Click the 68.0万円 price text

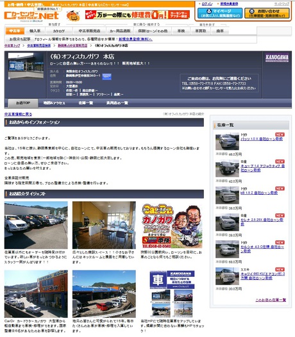point(235,262)
